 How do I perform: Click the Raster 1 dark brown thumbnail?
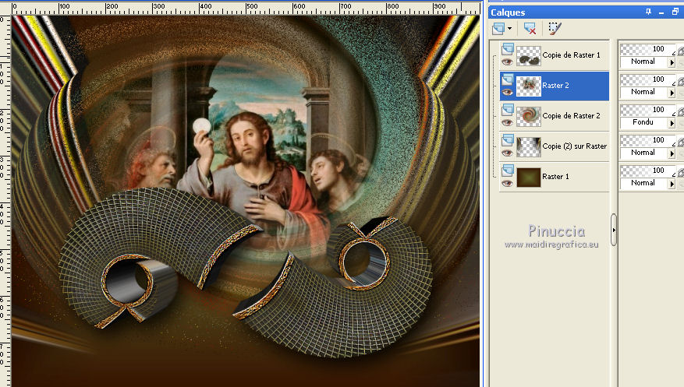point(529,178)
